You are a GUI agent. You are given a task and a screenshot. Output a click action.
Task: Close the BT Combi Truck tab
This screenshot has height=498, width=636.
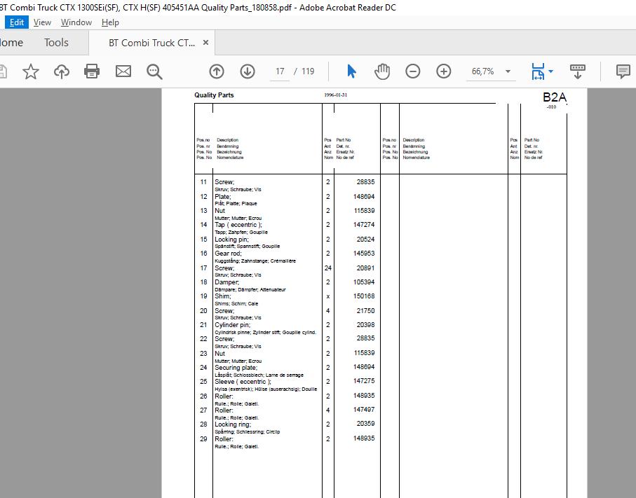click(205, 43)
